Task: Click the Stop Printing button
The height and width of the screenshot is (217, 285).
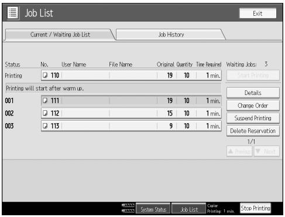Action: click(x=256, y=208)
